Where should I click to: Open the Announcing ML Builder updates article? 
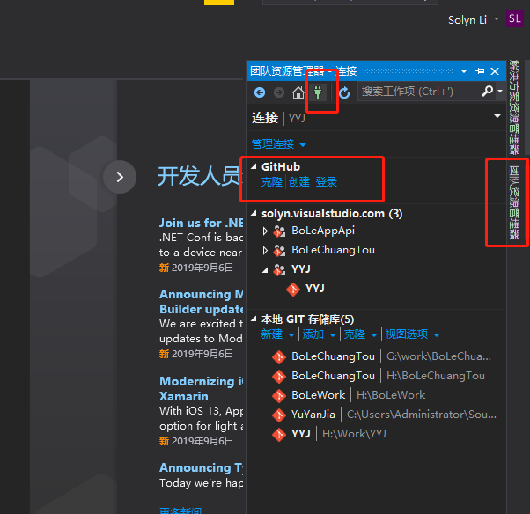point(201,302)
